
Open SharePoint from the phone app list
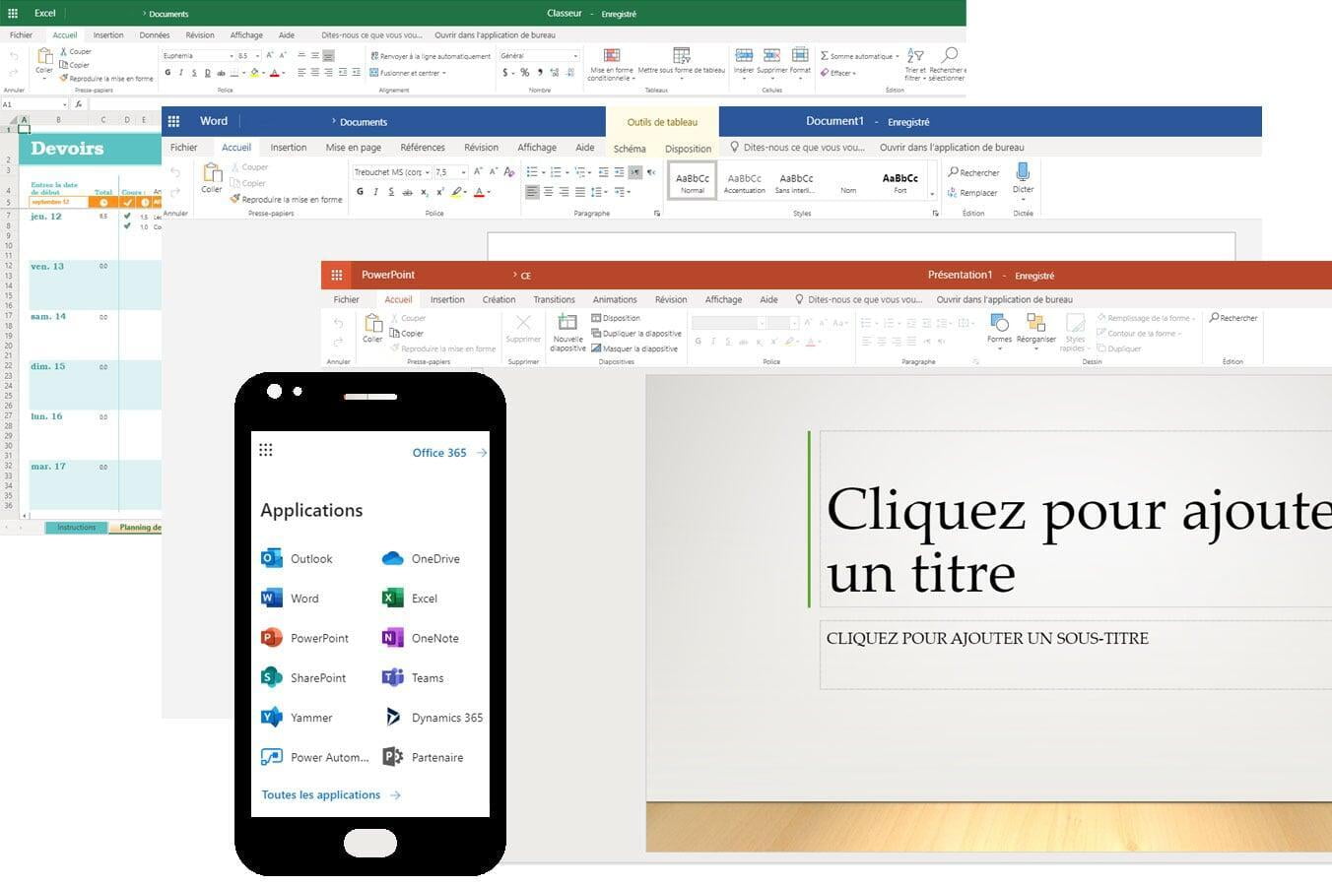[x=303, y=677]
